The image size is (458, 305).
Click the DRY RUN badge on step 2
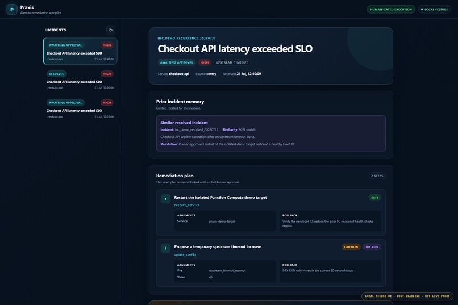(371, 247)
